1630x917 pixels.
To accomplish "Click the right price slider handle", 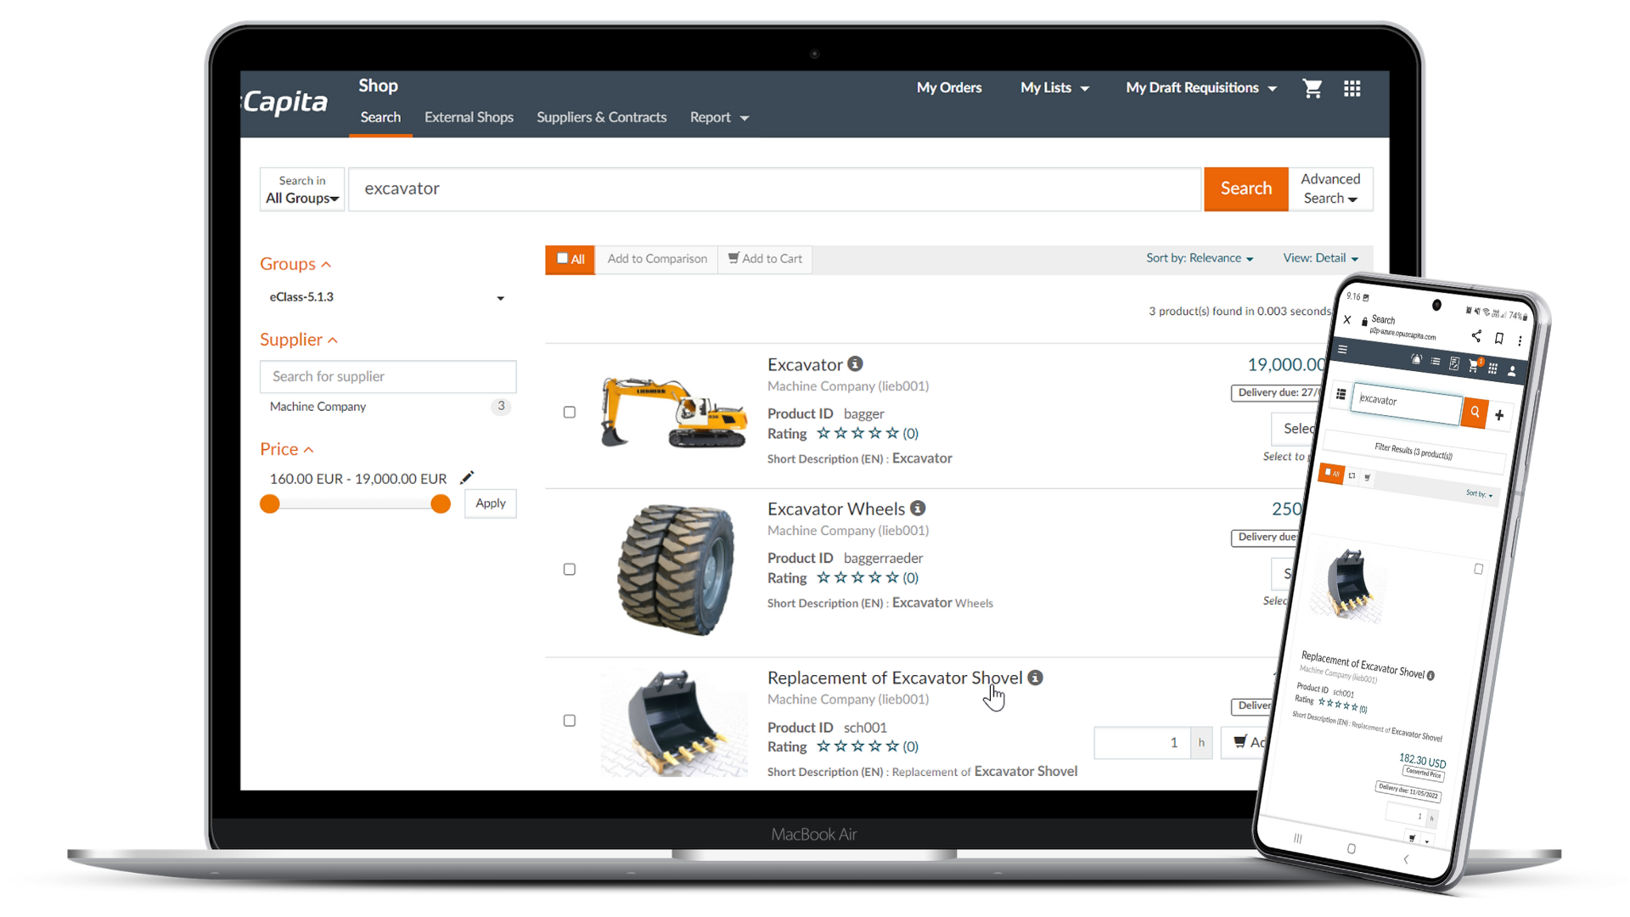I will [441, 504].
